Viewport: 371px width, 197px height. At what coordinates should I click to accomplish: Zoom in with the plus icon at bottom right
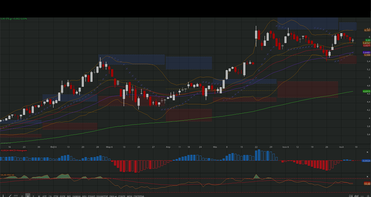click(x=368, y=196)
